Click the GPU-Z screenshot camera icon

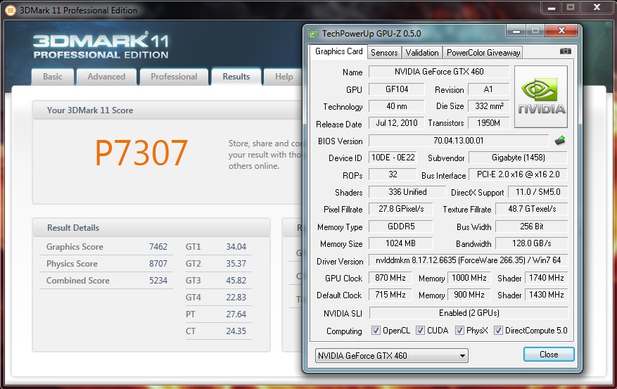(x=566, y=51)
